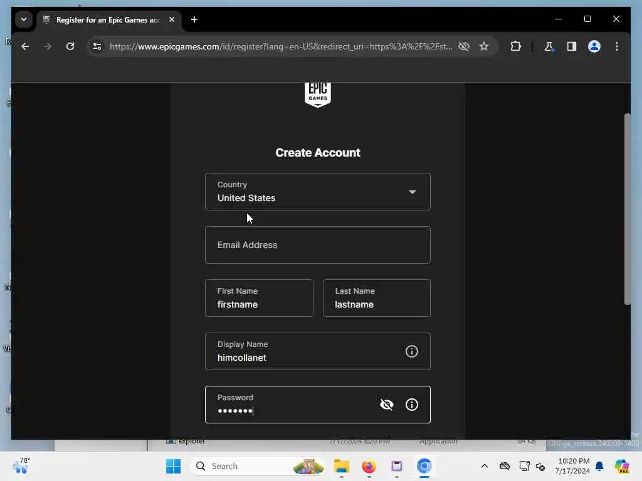Click the crossed-eye icon in address bar
The width and height of the screenshot is (642, 481).
[464, 46]
